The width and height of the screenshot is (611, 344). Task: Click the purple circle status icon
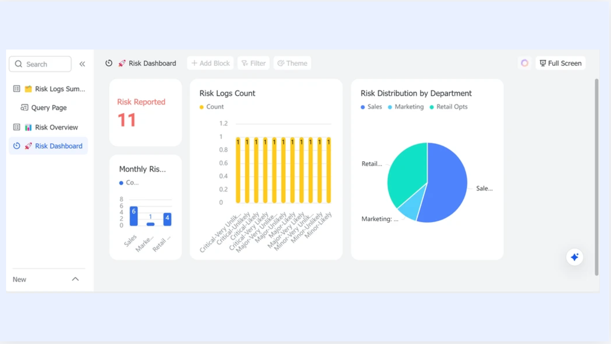525,63
